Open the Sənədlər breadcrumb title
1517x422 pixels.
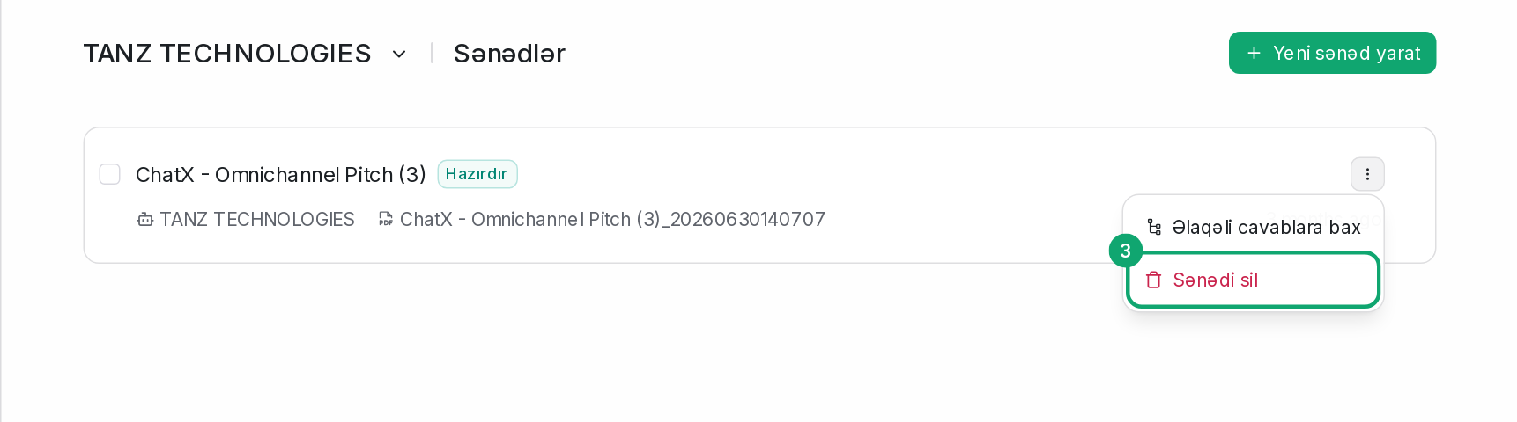pos(509,54)
